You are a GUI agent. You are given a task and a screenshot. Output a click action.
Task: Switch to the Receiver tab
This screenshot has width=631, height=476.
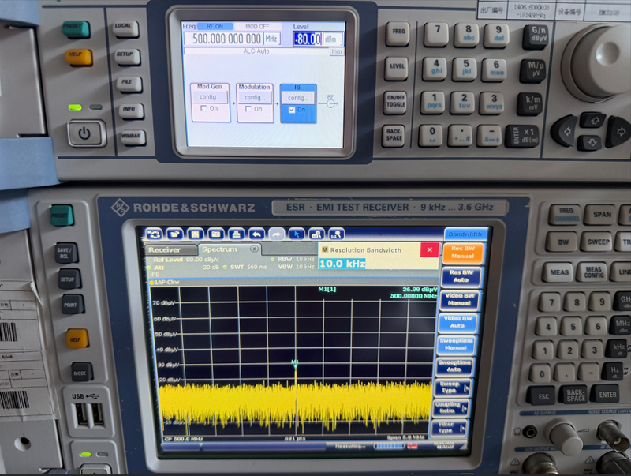click(170, 249)
